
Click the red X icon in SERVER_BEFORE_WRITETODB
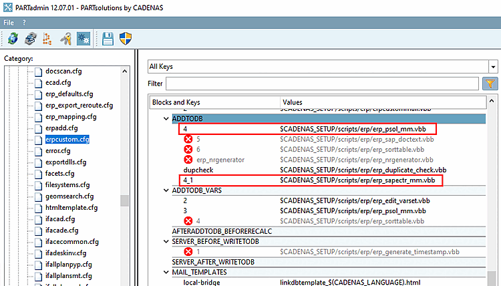point(188,251)
